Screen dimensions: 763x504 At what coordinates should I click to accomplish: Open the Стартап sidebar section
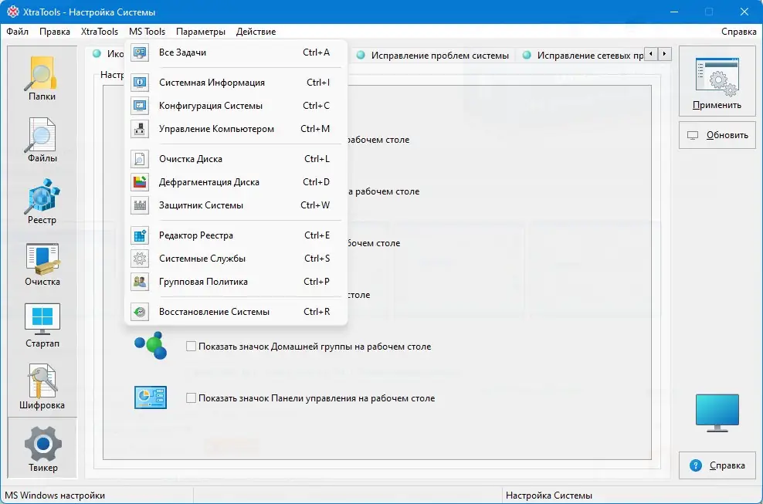[x=42, y=325]
